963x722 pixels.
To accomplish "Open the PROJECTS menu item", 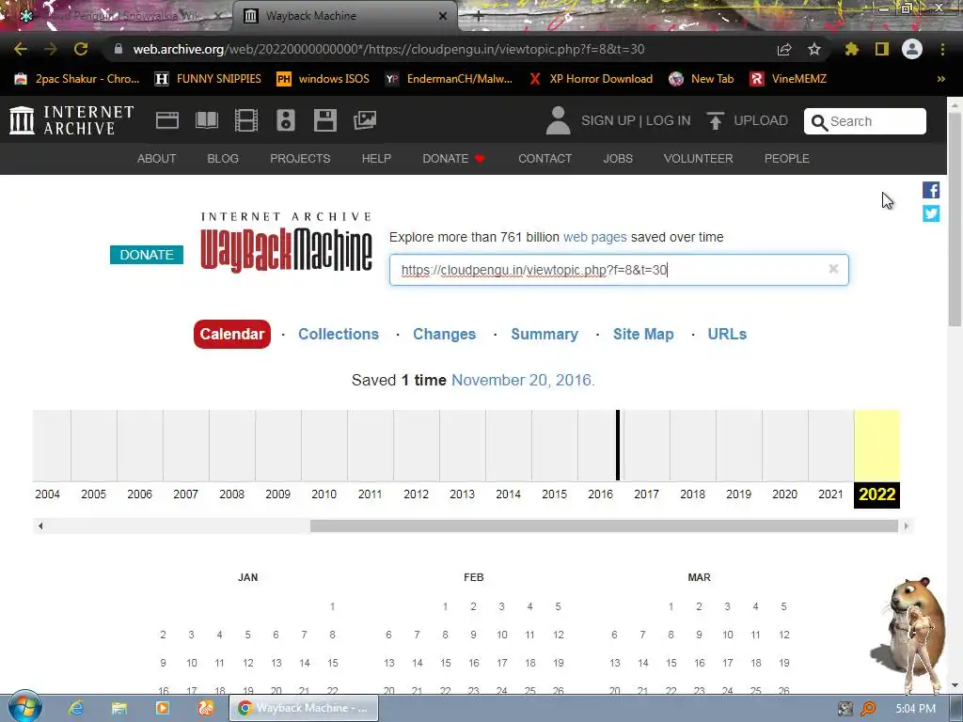I will 300,158.
